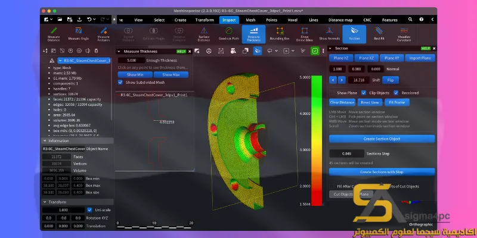Expand the R3-6C_SteamChestCover tree item arrow

point(61,61)
